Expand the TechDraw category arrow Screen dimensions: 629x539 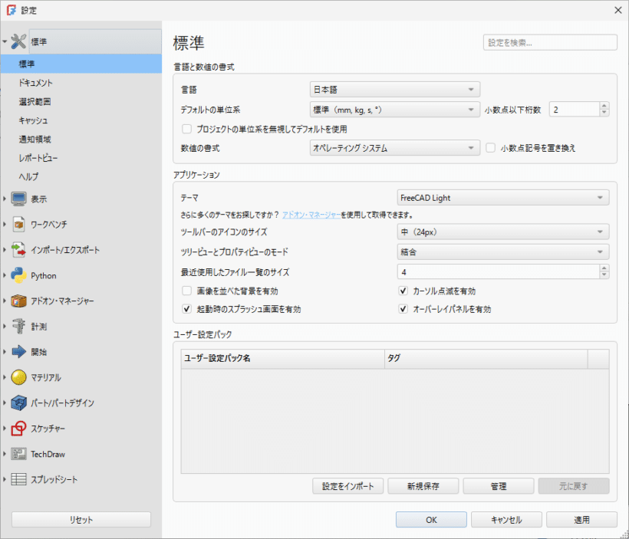pyautogui.click(x=5, y=454)
